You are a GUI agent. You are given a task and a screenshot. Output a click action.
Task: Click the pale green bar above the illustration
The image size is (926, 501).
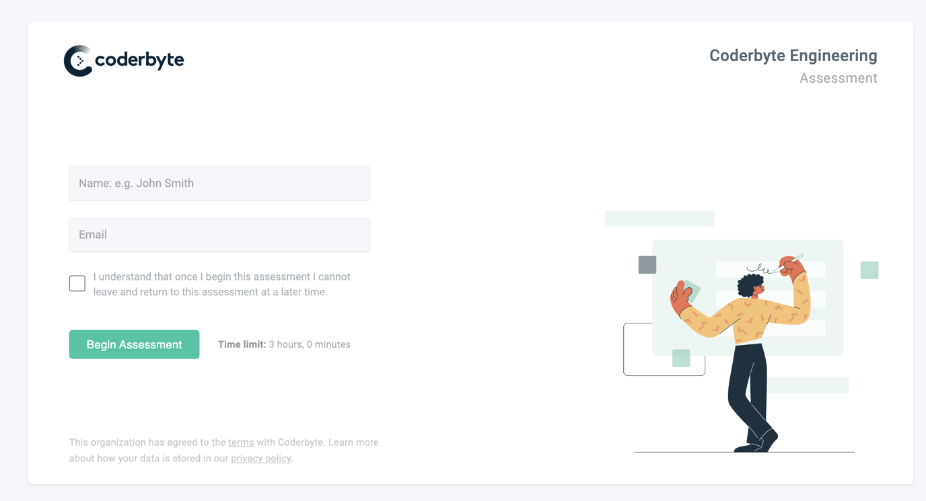coord(660,219)
